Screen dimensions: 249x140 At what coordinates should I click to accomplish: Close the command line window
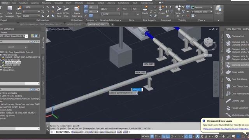point(47,126)
